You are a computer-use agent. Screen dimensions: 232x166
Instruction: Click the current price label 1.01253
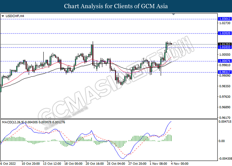point(225,44)
